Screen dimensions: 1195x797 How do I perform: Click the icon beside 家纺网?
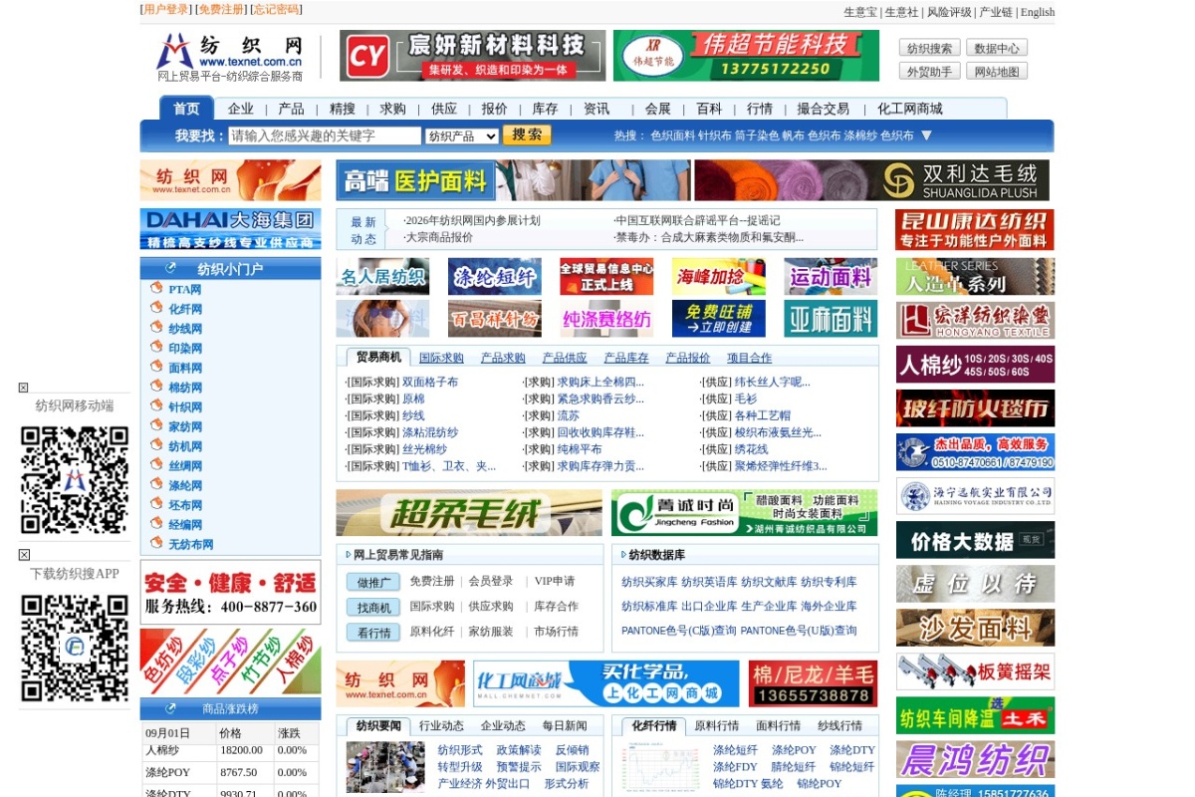pos(156,425)
